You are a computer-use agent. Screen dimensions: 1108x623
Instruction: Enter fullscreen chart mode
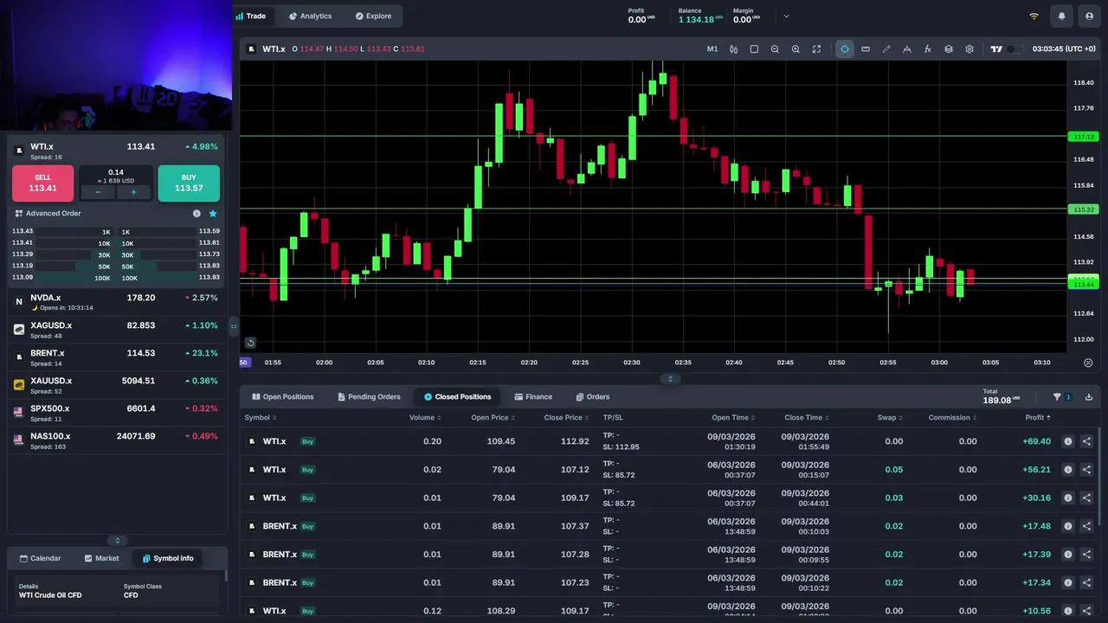tap(816, 49)
